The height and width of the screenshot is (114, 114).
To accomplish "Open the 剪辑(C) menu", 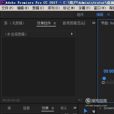I will point(38,8).
